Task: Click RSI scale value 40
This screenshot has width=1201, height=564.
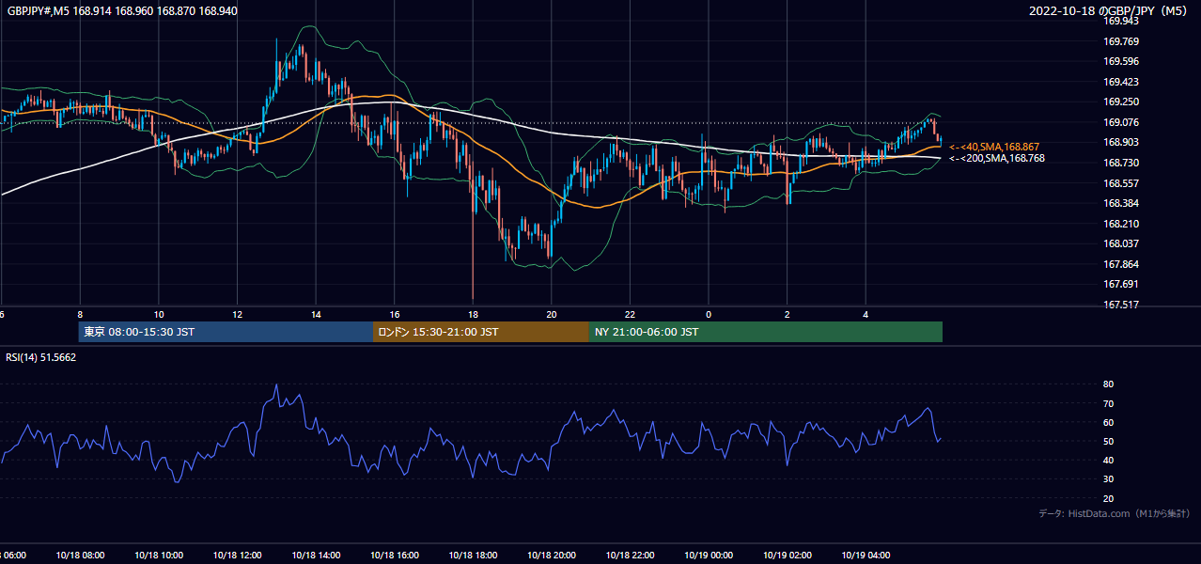Action: coord(1109,460)
